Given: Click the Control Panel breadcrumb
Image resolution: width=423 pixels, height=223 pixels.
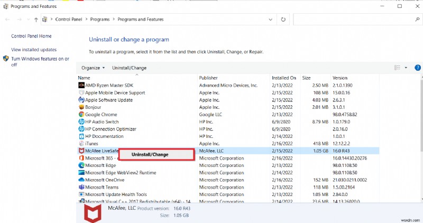Looking at the screenshot, I should point(69,20).
